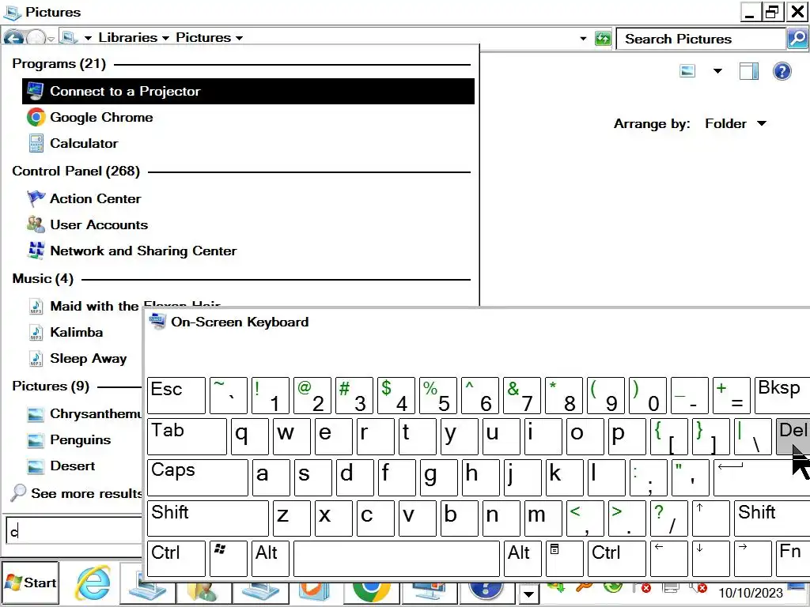810x607 pixels.
Task: Expand the Pictures breadcrumb dropdown arrow
Action: click(x=239, y=38)
